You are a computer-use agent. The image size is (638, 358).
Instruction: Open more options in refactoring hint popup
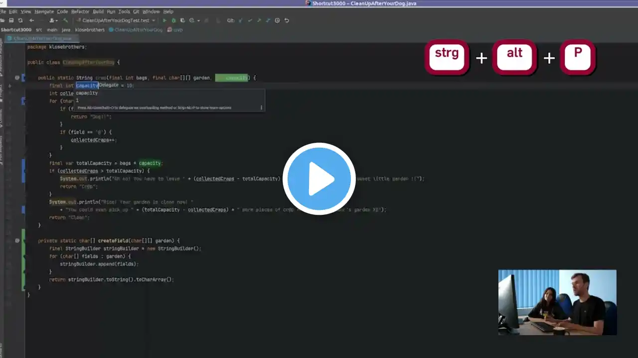point(261,107)
